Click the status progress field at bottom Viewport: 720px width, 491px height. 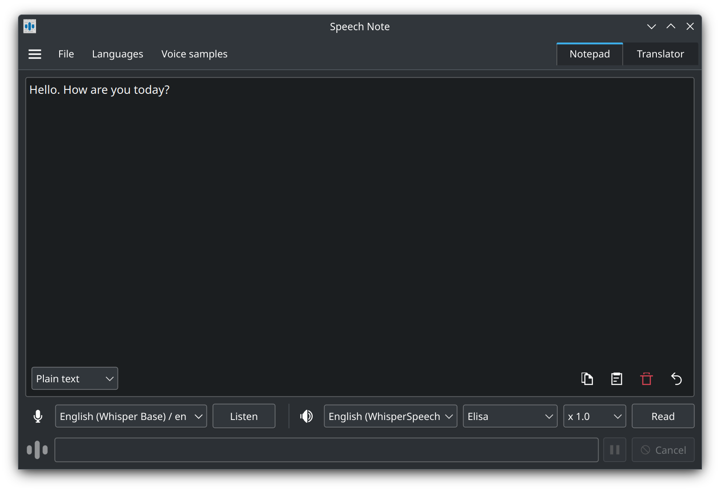326,450
